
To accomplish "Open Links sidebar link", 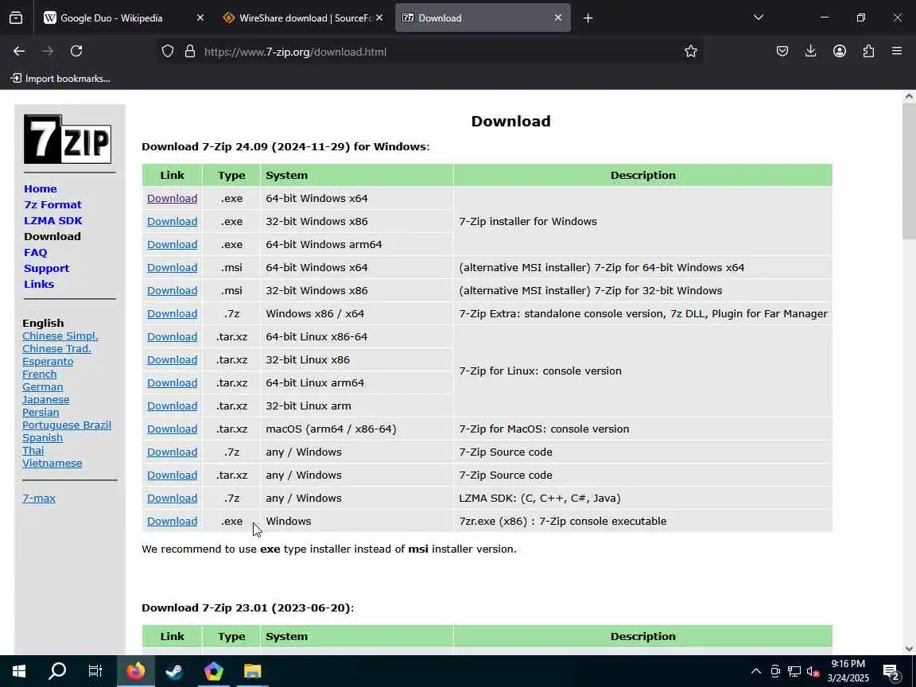I will (x=38, y=284).
